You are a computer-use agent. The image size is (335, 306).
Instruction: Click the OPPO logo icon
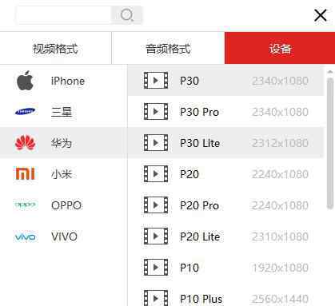(x=26, y=205)
